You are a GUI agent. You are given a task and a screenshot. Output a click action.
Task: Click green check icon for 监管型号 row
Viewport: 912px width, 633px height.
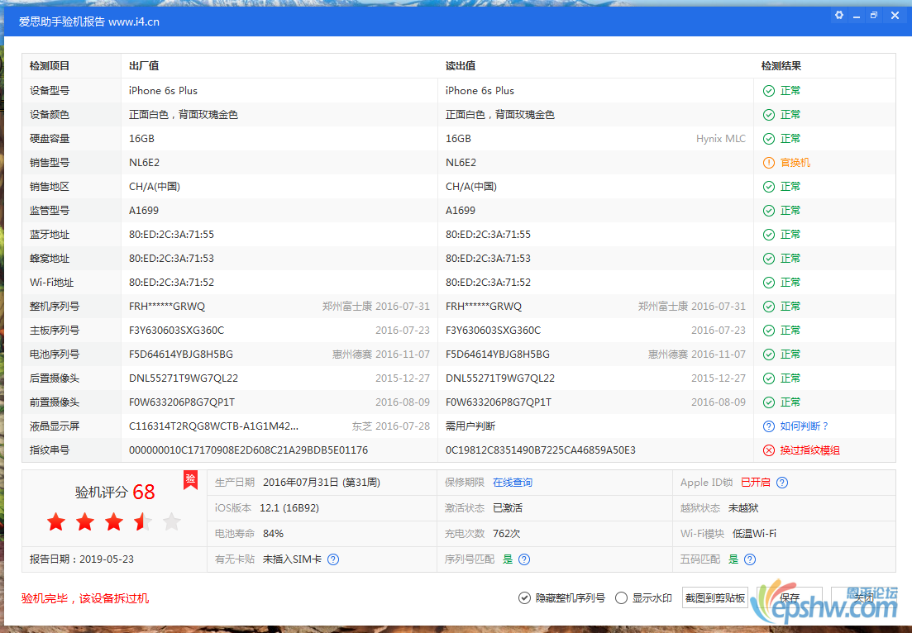tap(769, 211)
